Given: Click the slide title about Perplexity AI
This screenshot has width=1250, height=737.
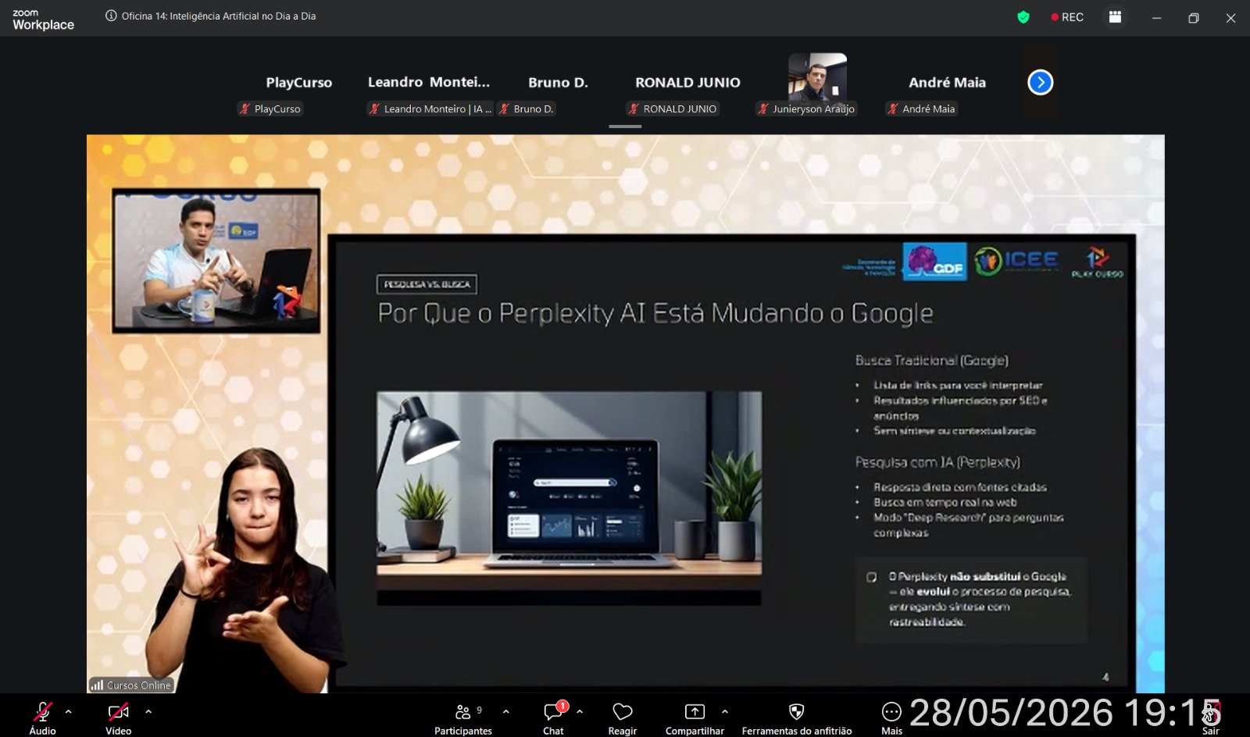Looking at the screenshot, I should point(655,313).
